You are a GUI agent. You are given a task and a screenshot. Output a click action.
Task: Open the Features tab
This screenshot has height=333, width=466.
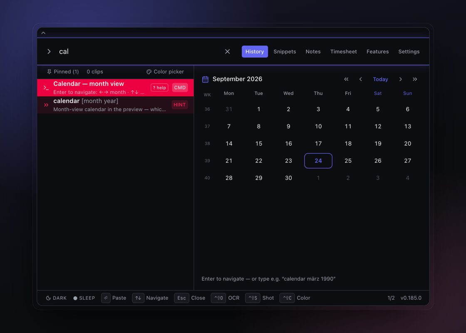377,52
